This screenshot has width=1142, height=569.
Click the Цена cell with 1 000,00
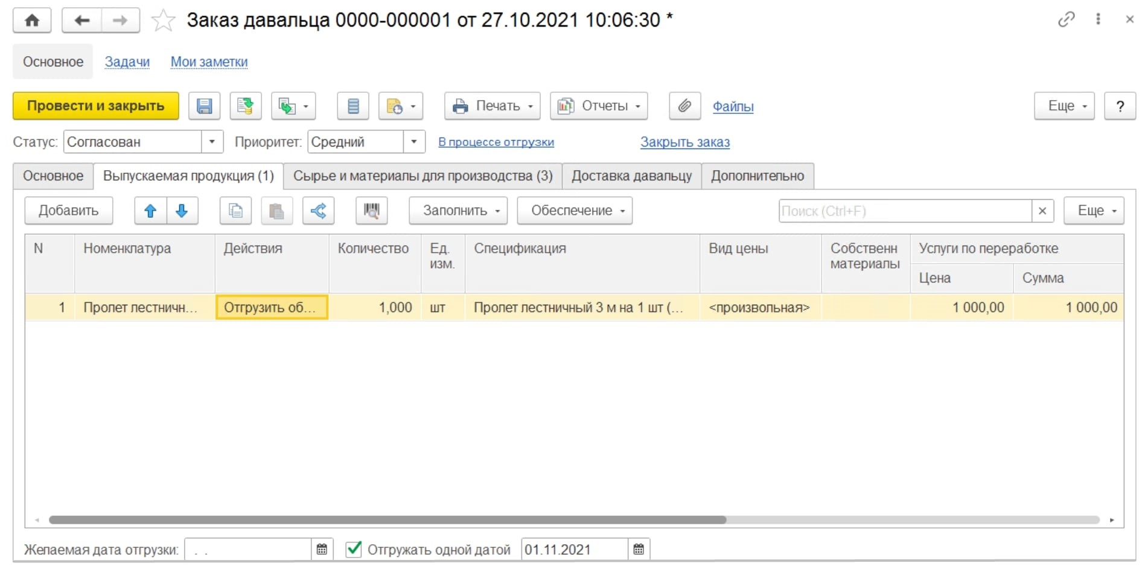point(962,307)
